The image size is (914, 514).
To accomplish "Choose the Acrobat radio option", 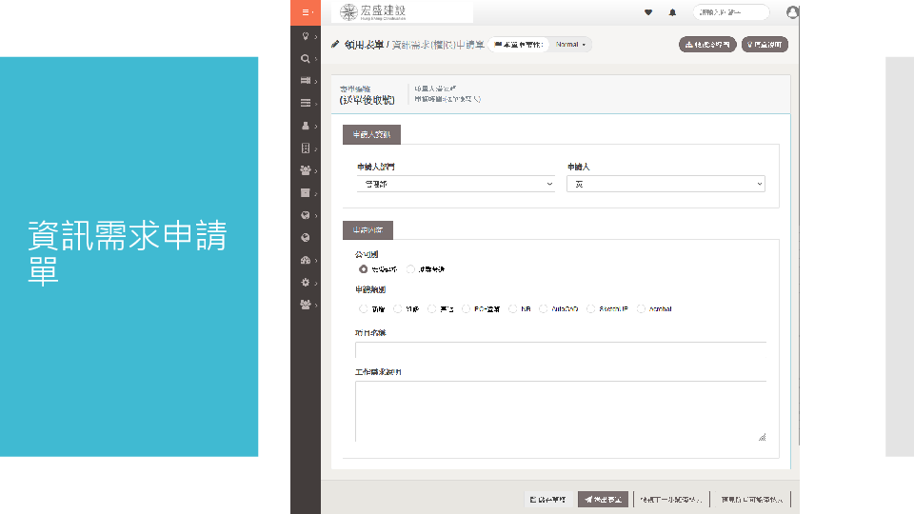I will point(641,309).
